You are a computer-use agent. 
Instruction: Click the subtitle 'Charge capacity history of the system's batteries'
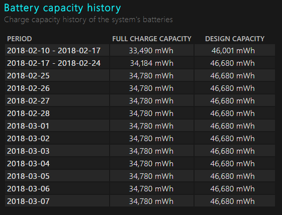pos(88,20)
